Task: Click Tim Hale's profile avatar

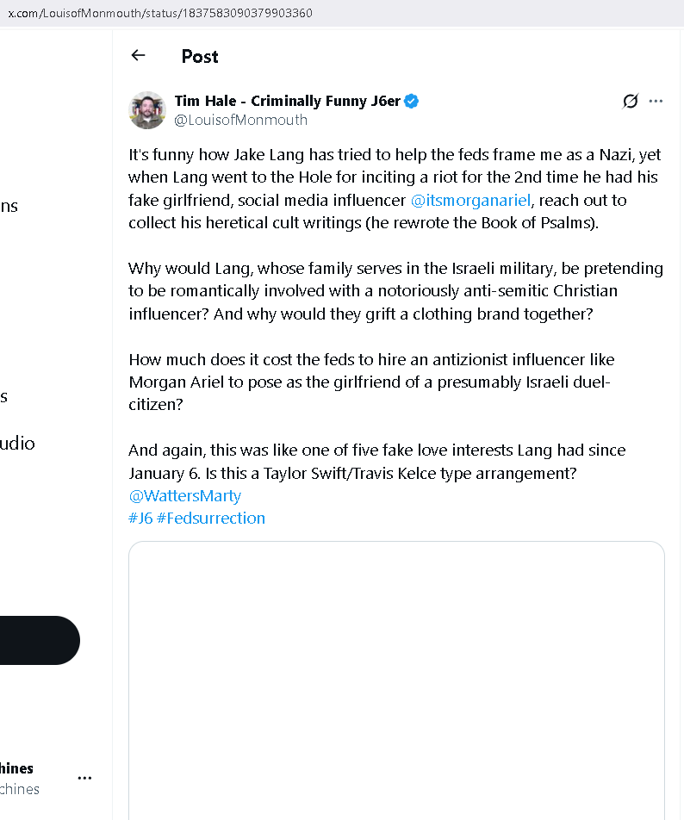Action: [x=147, y=110]
